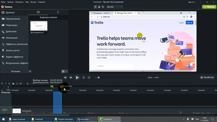
Task: Open the Windows notification center icon
Action: pyautogui.click(x=213, y=119)
